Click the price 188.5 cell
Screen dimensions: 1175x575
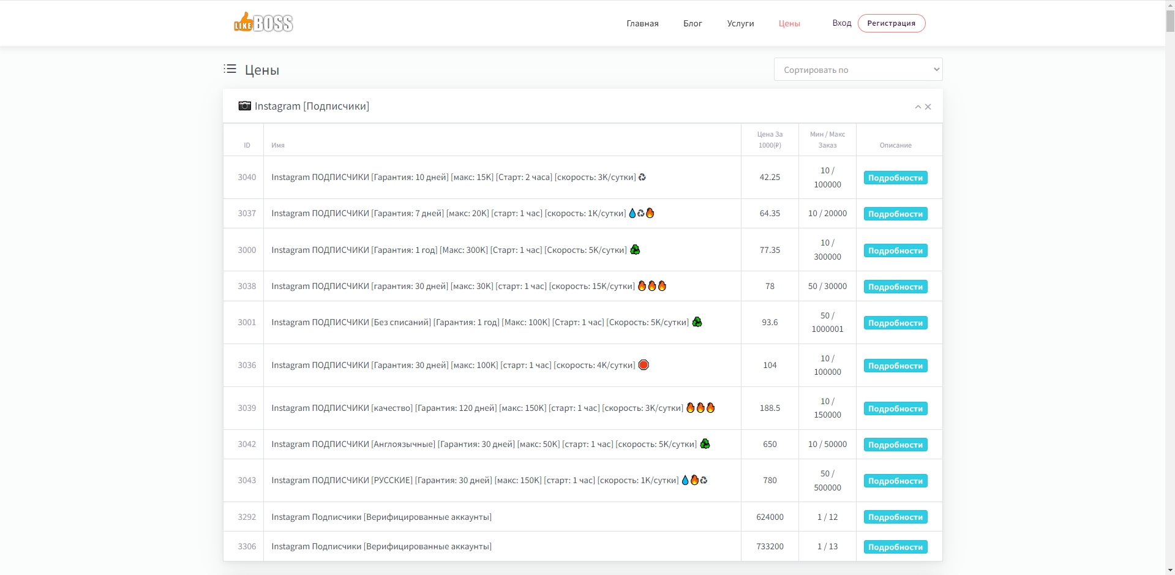point(770,408)
